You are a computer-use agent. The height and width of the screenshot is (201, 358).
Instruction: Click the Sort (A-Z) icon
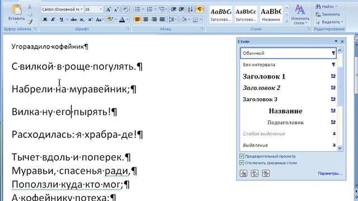(190, 9)
